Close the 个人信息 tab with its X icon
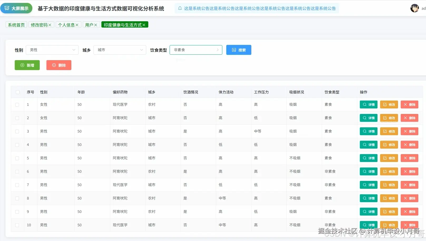This screenshot has width=426, height=241. [77, 25]
